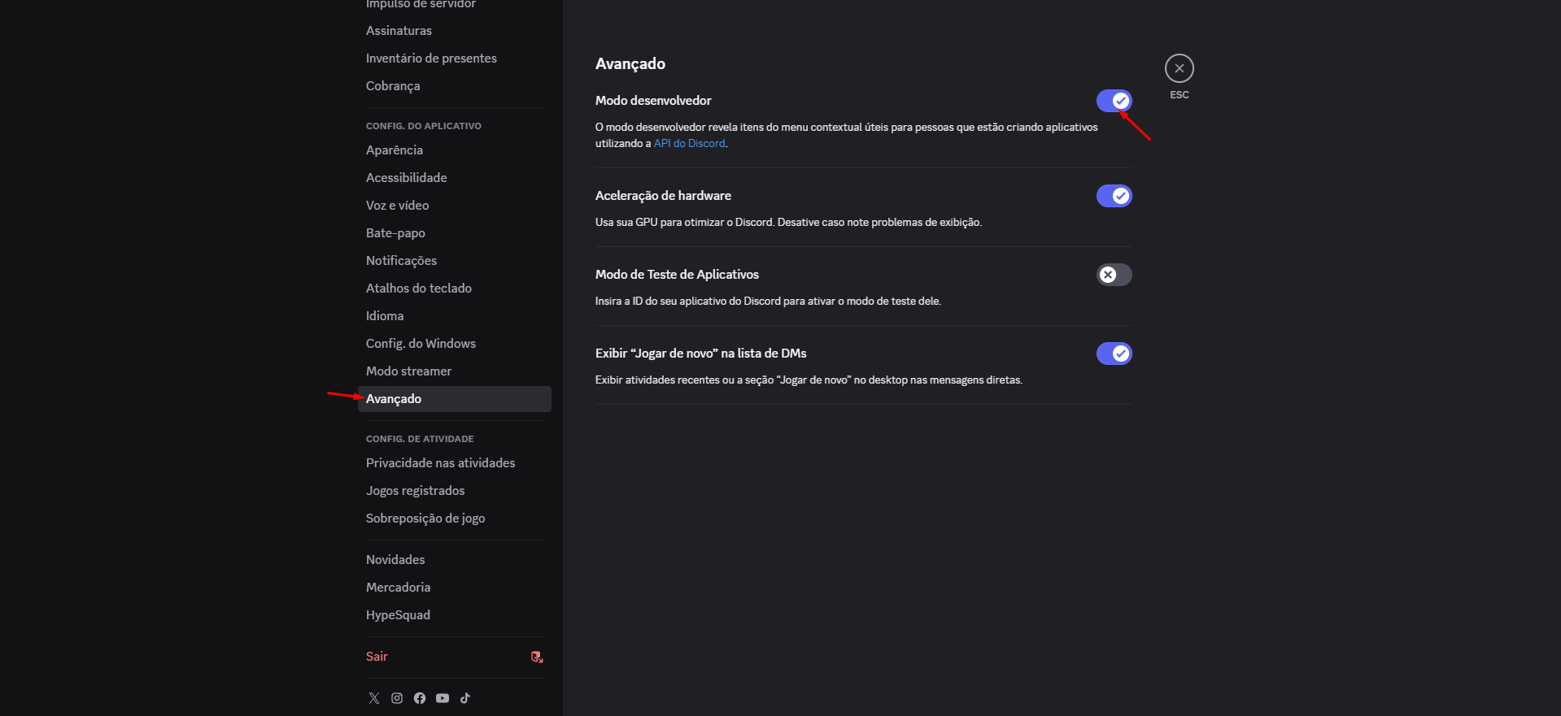Click the Modo de Teste de Aplicativos label
Screen dimensions: 1561x716
tap(677, 275)
